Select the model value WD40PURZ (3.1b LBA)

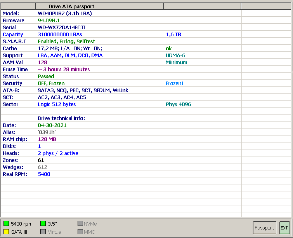click(65, 14)
